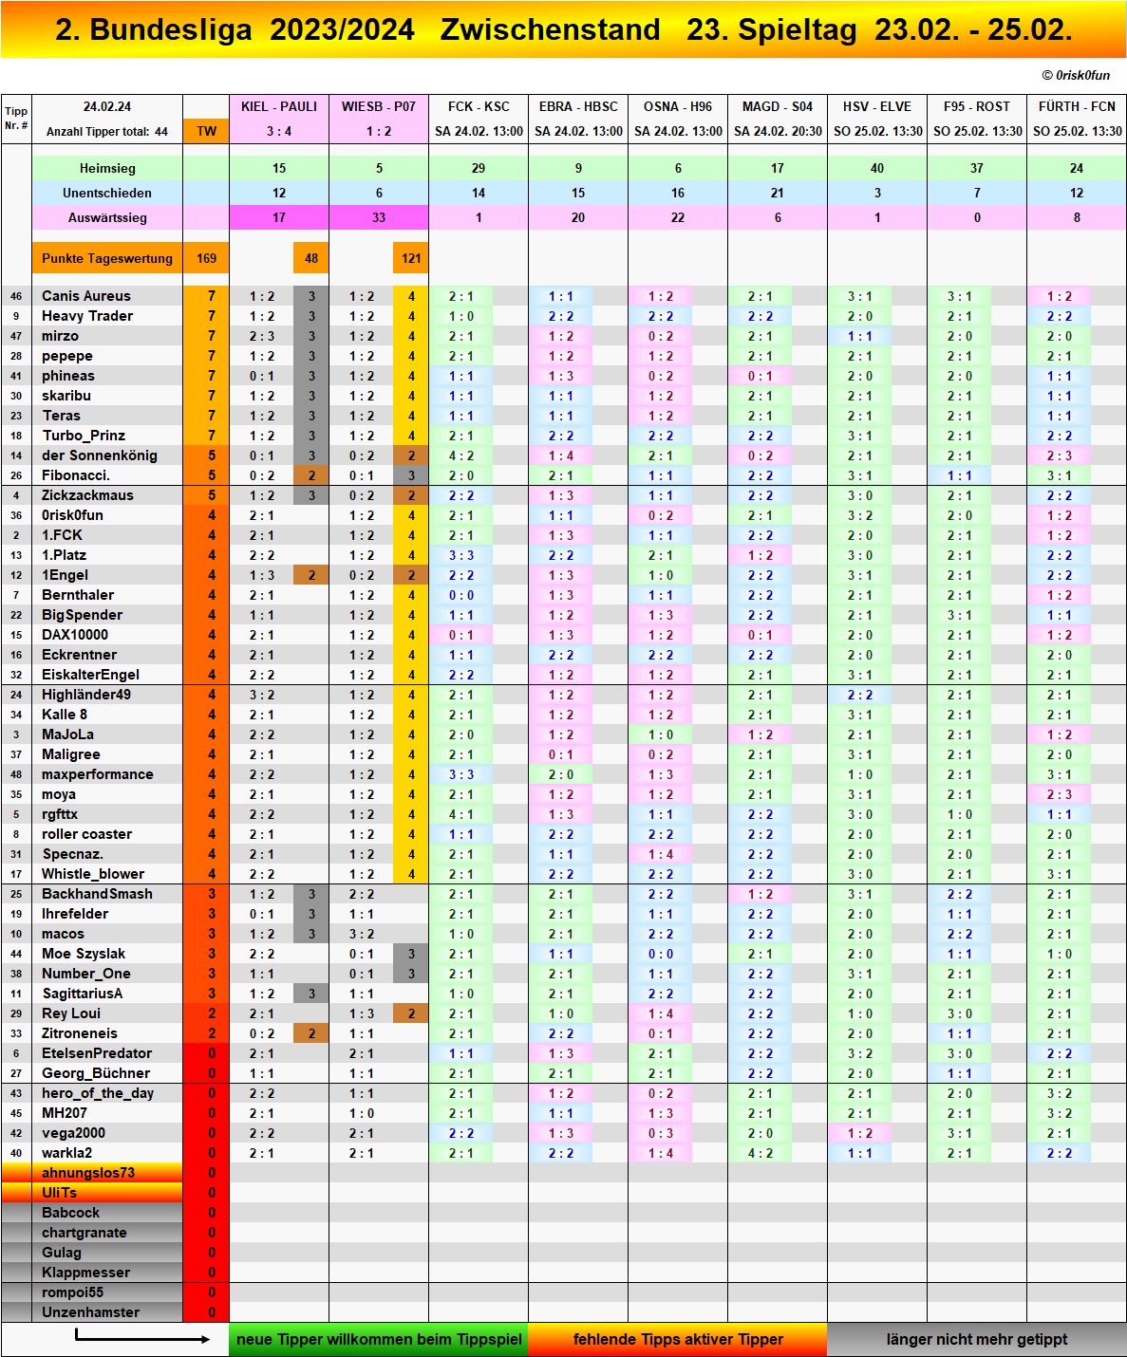Image resolution: width=1127 pixels, height=1357 pixels.
Task: Click legend 'neue Tipper willkommen beim Tippspiel'
Action: pos(379,1339)
